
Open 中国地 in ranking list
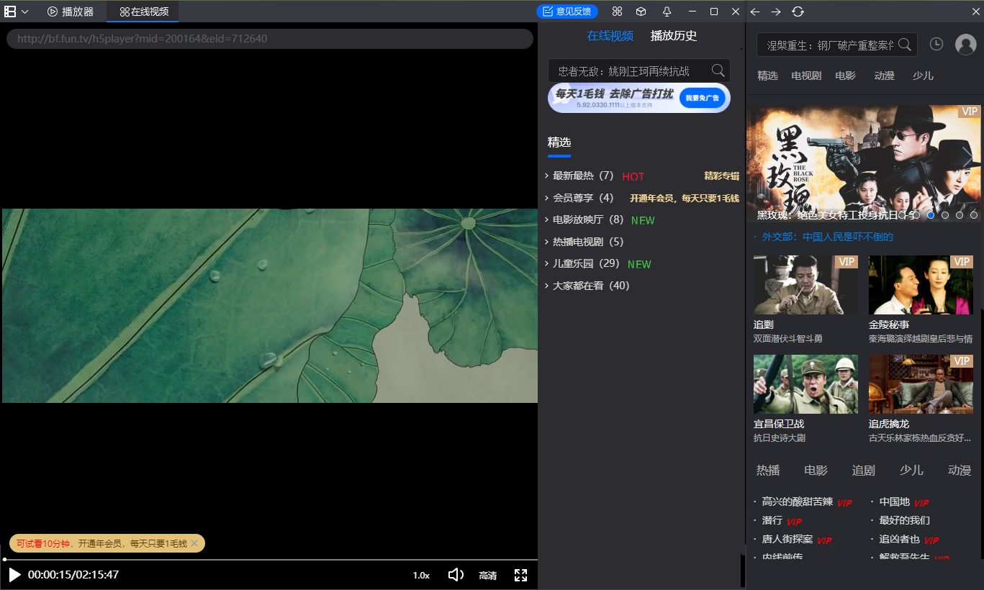[x=894, y=501]
